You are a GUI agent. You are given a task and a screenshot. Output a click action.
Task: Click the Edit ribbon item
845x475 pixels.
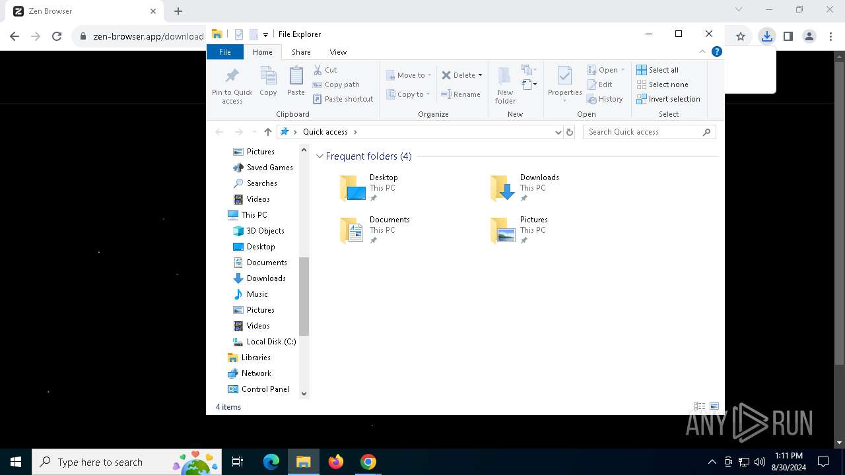coord(600,84)
